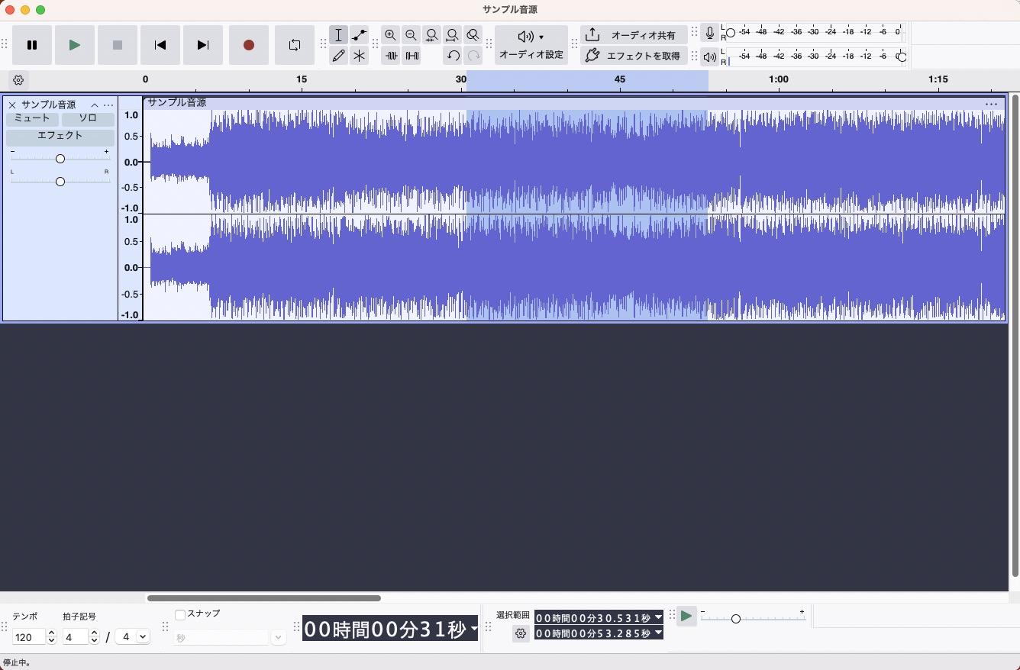
Task: Open the オーディオ設定 dropdown
Action: point(531,45)
